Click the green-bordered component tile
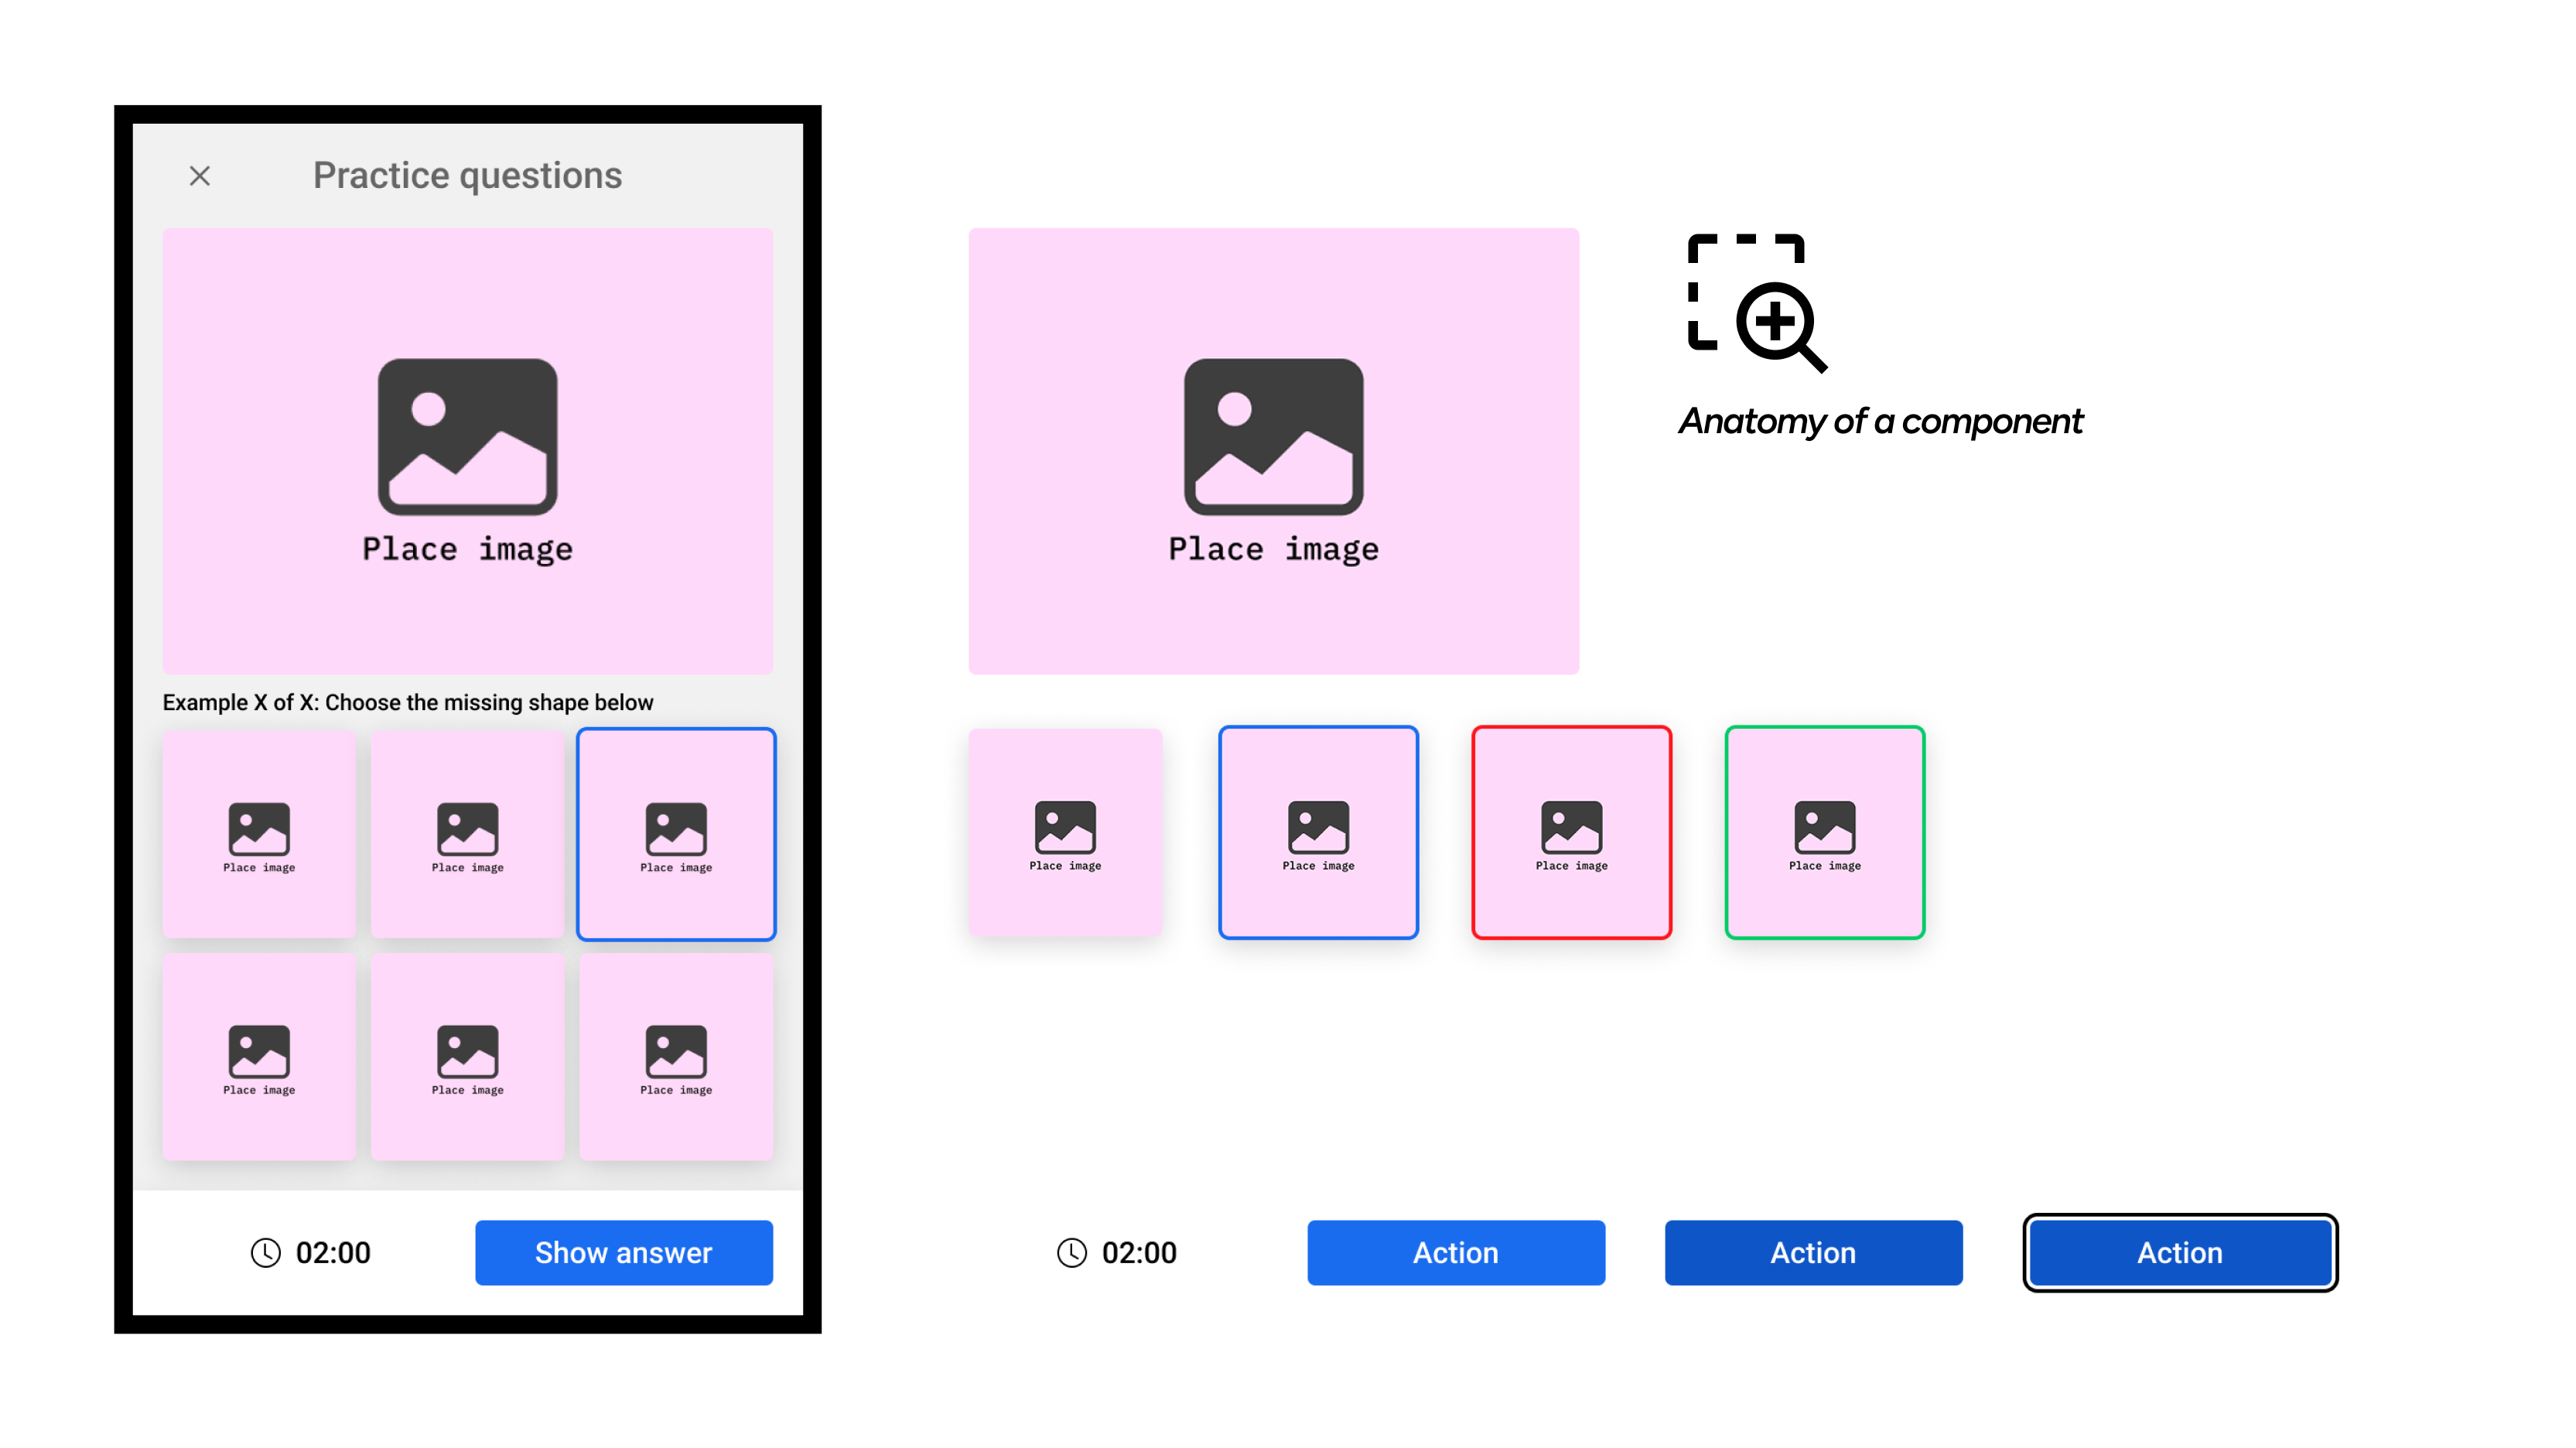2576x1448 pixels. 1824,832
